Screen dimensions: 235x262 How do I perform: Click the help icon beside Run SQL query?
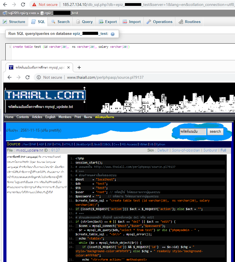click(113, 34)
